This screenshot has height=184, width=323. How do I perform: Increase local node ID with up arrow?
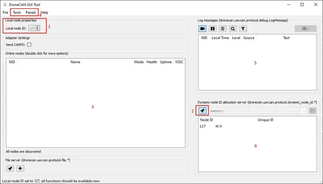pyautogui.click(x=37, y=27)
